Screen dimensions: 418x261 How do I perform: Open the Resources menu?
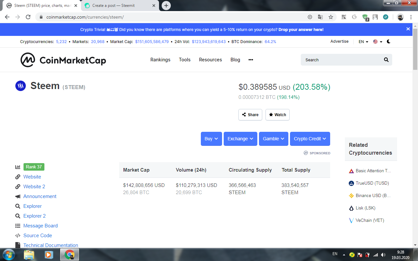click(211, 60)
